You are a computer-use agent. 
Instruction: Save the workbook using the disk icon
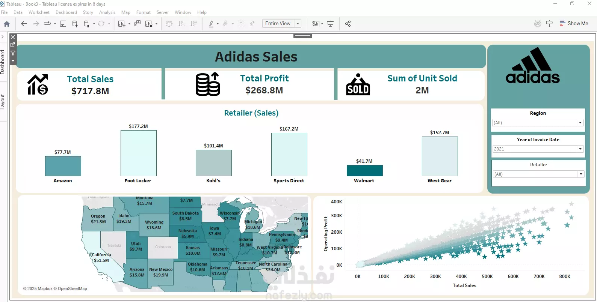pos(63,24)
